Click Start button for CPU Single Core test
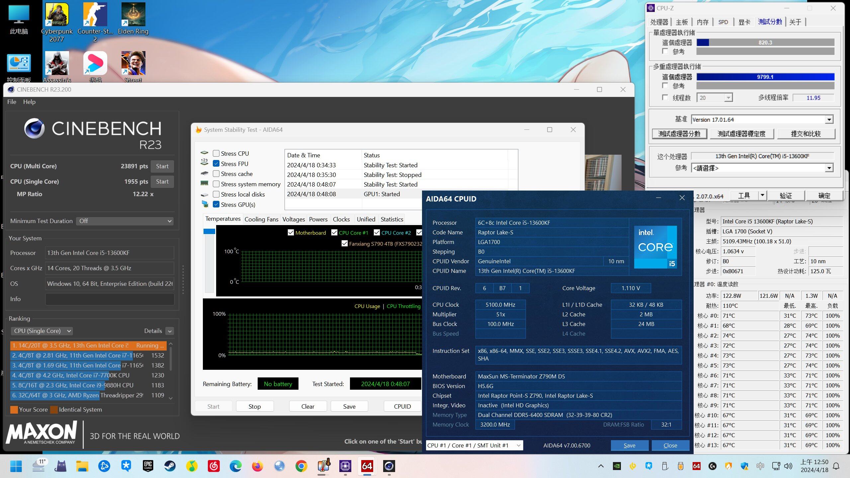Viewport: 850px width, 478px height. (x=162, y=181)
